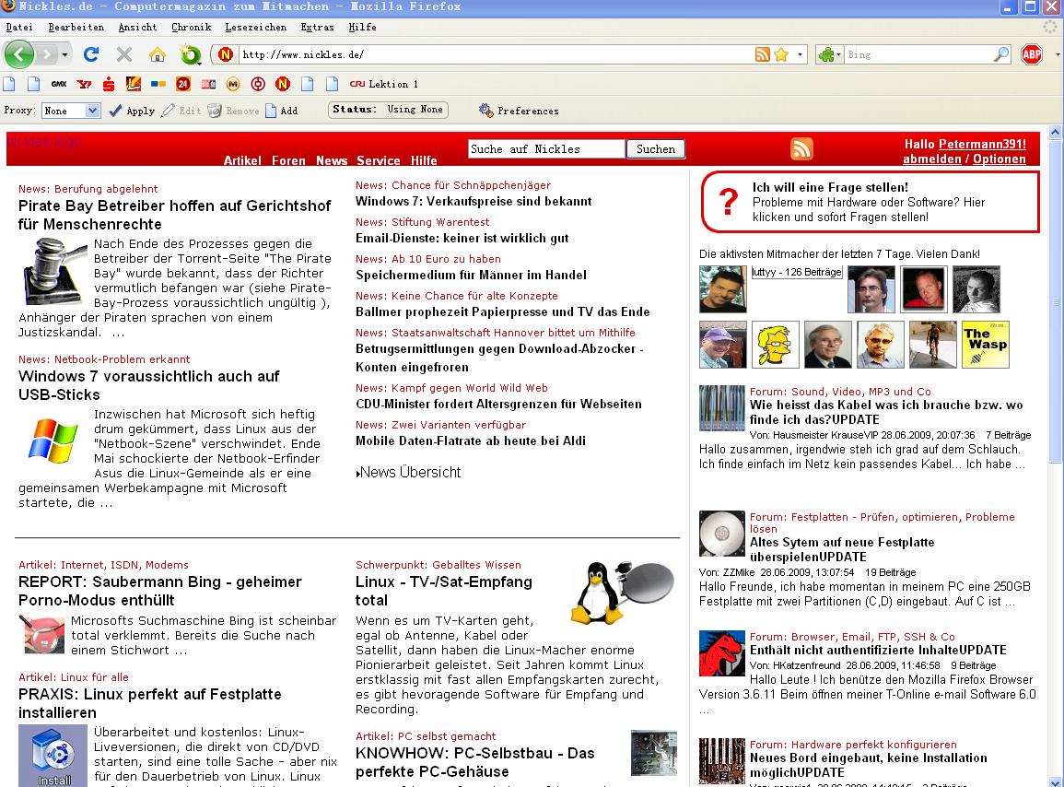Image resolution: width=1064 pixels, height=787 pixels.
Task: Reload the page with the blue refresh icon
Action: (x=91, y=54)
